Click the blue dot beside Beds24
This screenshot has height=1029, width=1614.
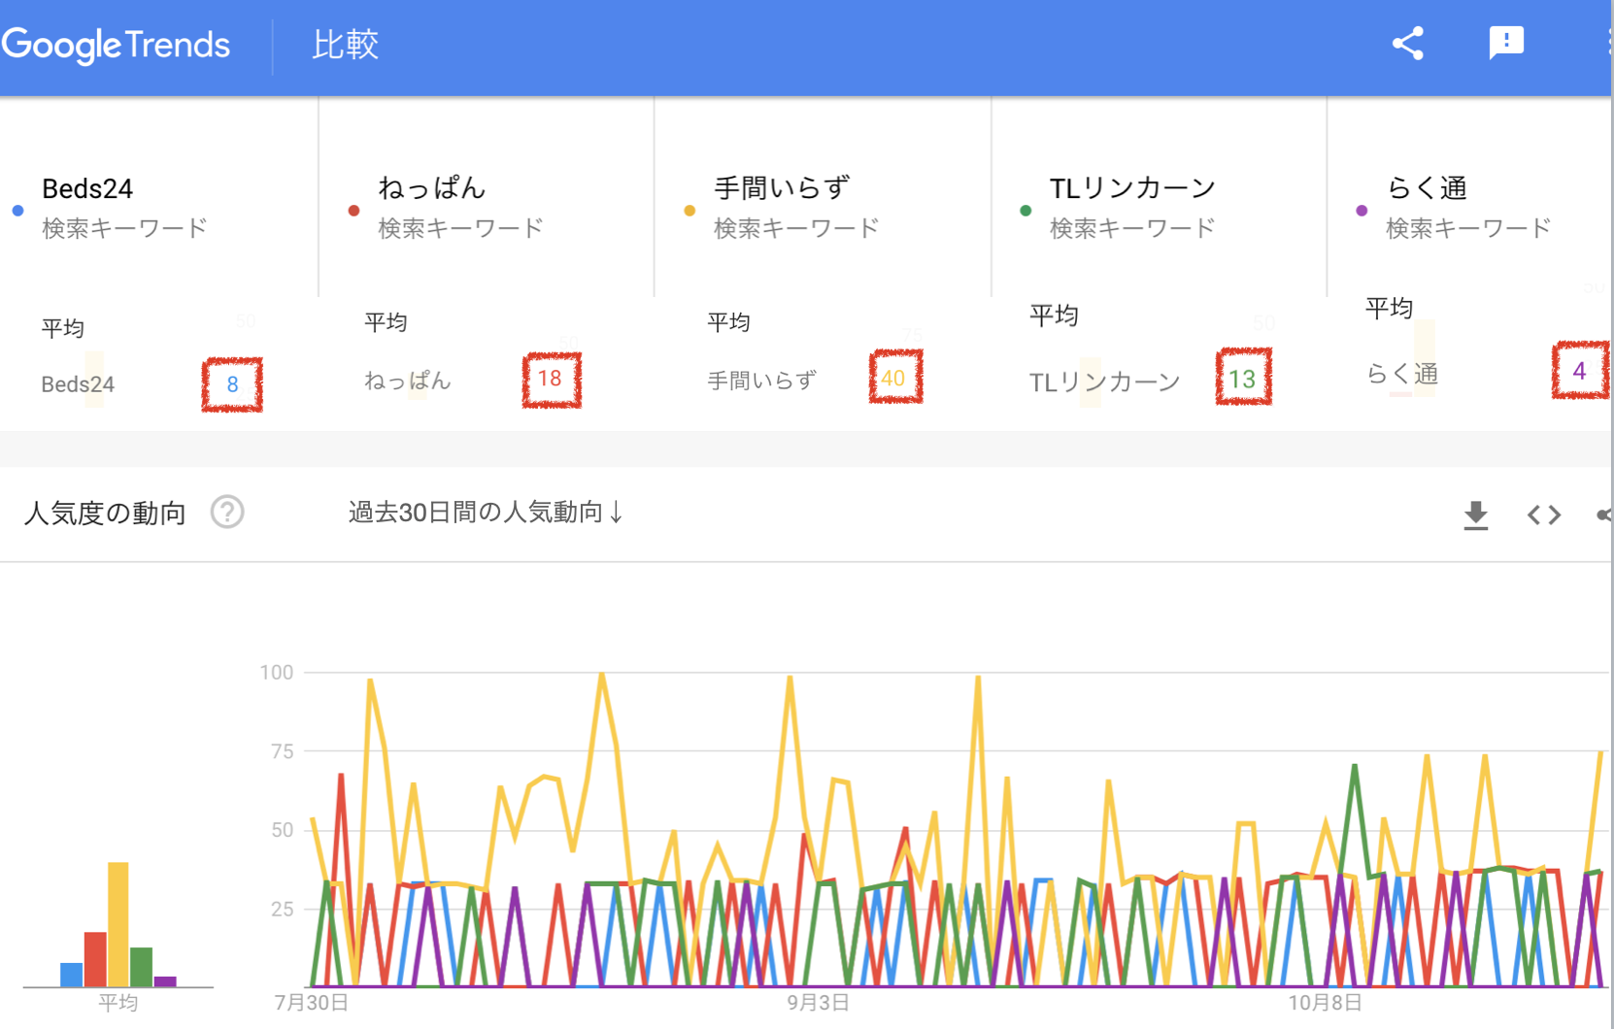click(17, 210)
